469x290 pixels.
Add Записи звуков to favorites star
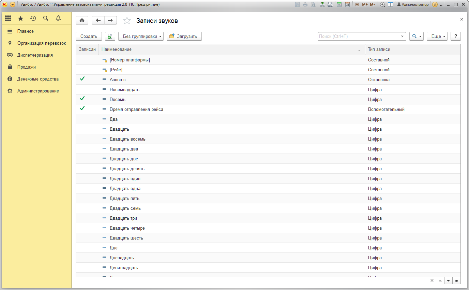127,21
